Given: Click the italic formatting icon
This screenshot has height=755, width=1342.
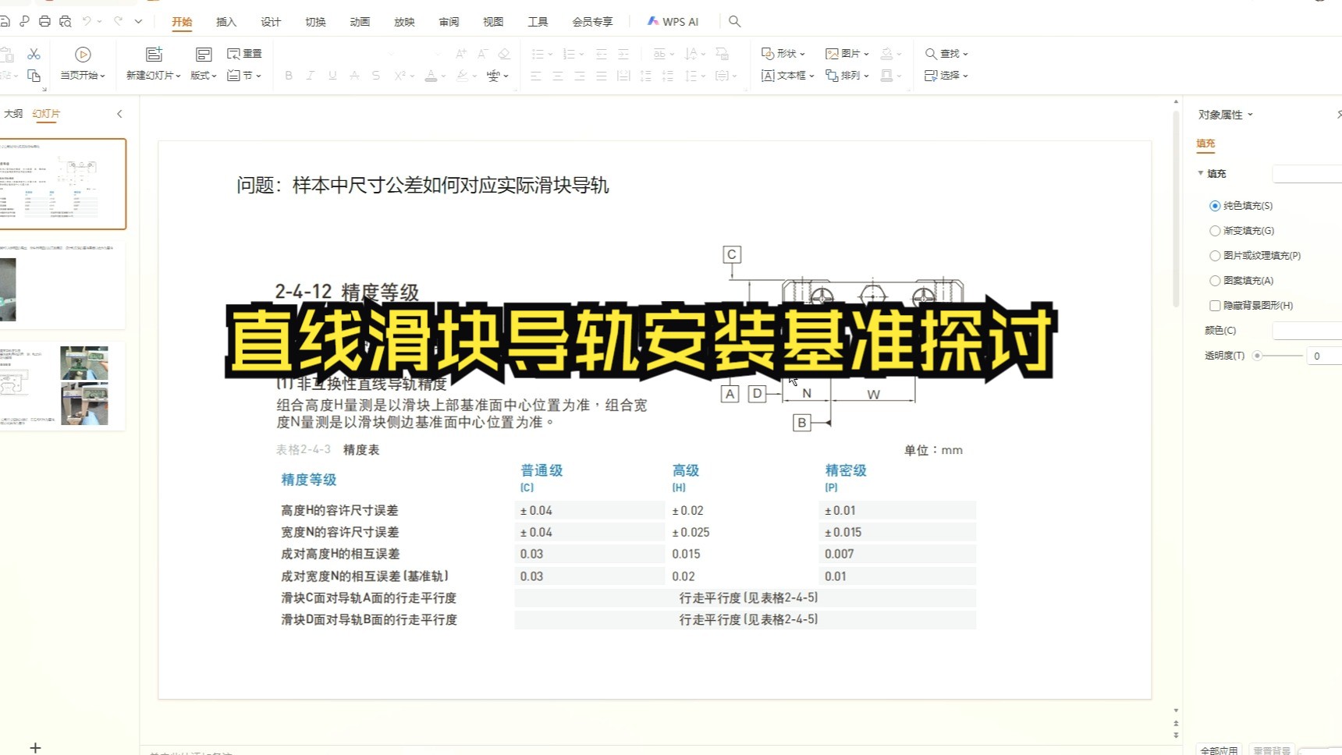Looking at the screenshot, I should click(310, 75).
